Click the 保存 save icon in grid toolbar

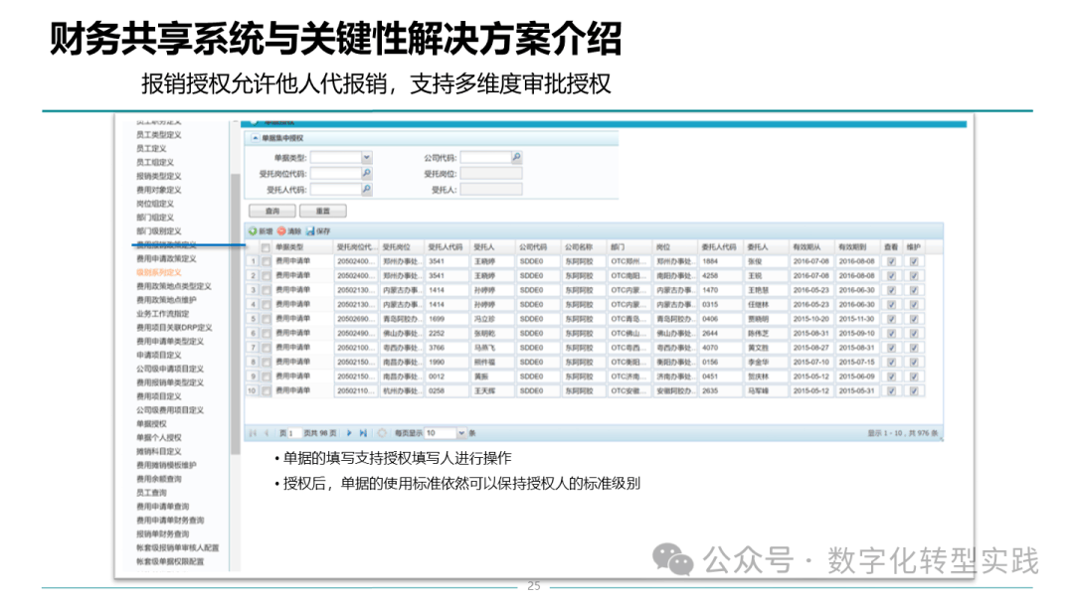(310, 231)
